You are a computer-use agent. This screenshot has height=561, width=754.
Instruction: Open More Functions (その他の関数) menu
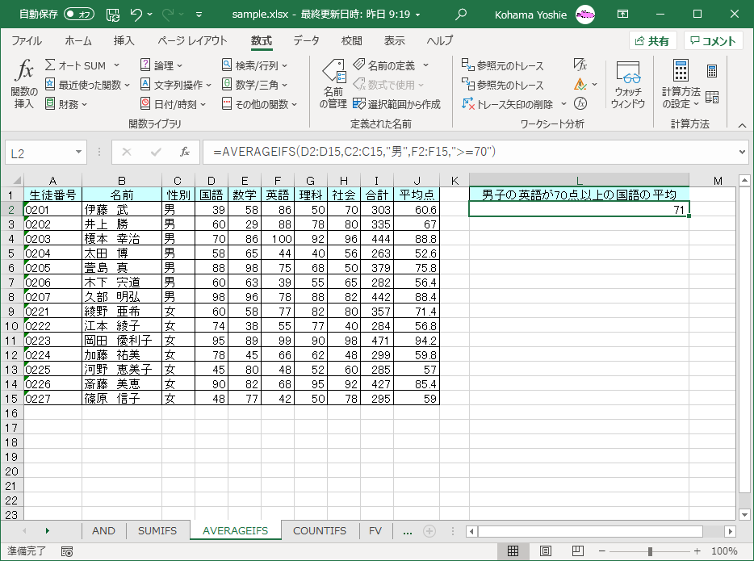[259, 104]
